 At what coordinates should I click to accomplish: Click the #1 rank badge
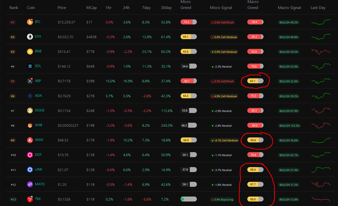coord(12,22)
